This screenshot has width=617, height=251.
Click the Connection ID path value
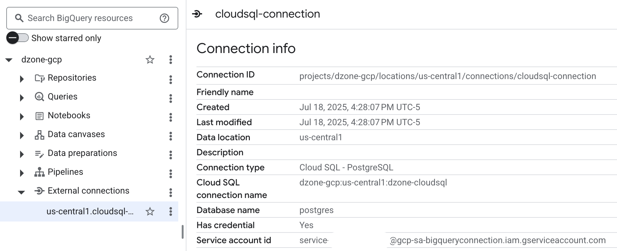448,76
